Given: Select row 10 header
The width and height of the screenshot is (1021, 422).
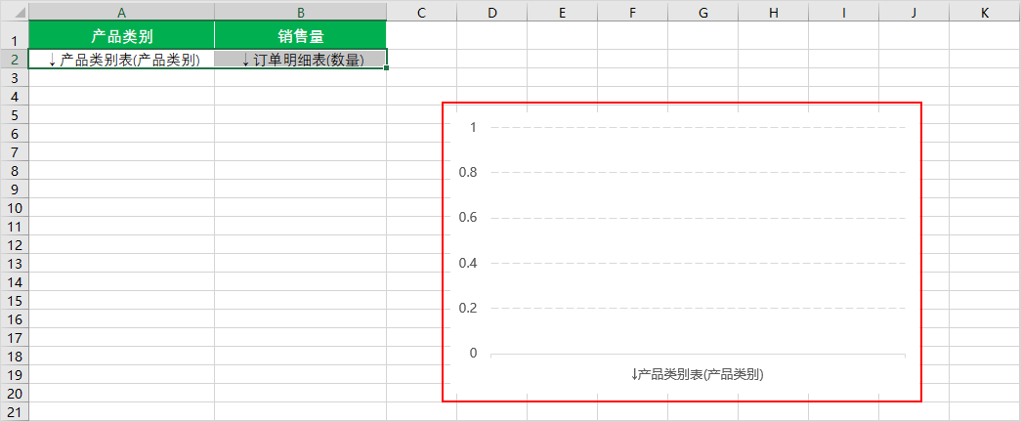Looking at the screenshot, I should click(x=15, y=208).
